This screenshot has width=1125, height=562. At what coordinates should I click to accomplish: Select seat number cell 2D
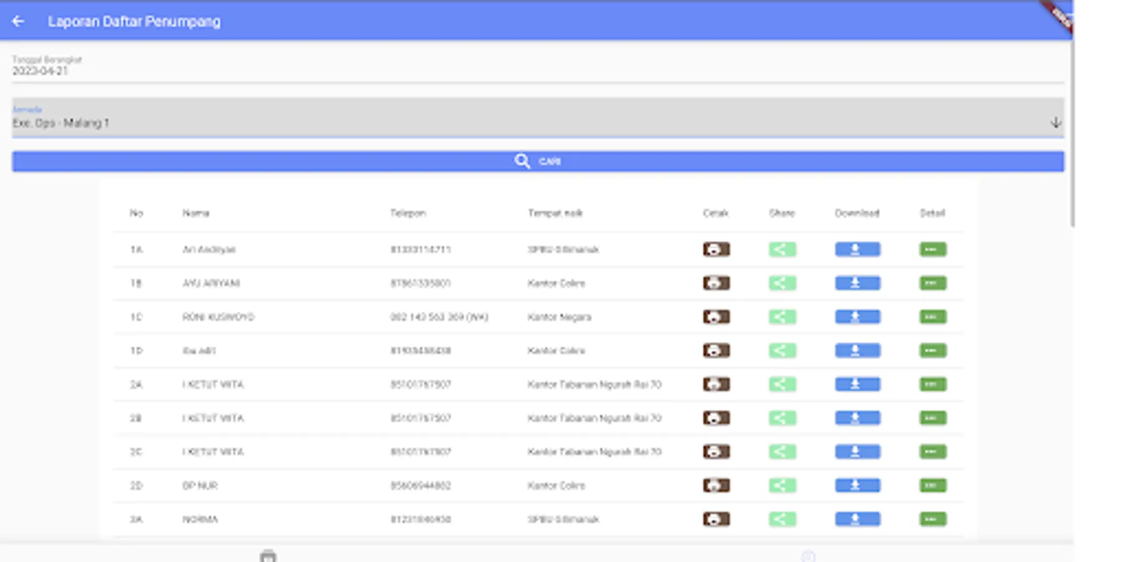point(136,486)
